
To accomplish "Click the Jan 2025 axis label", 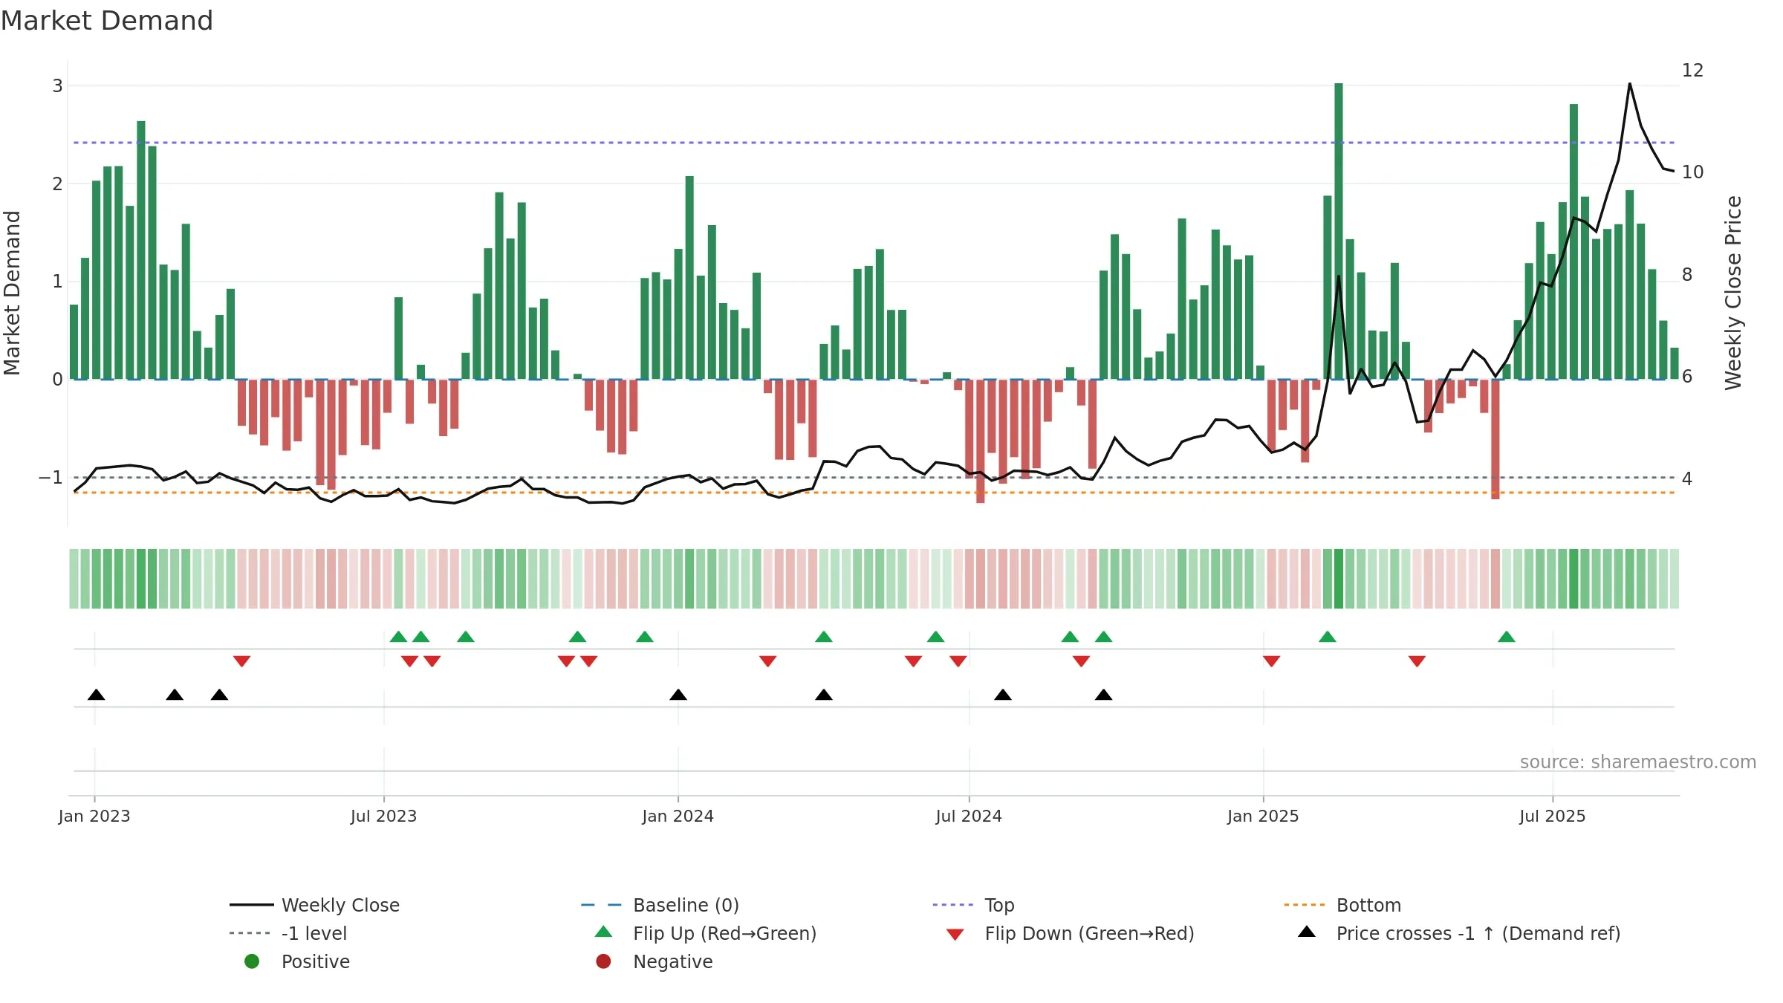I will click(1263, 816).
